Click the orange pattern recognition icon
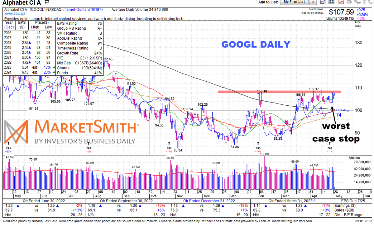The width and height of the screenshot is (374, 226). pyautogui.click(x=341, y=2)
